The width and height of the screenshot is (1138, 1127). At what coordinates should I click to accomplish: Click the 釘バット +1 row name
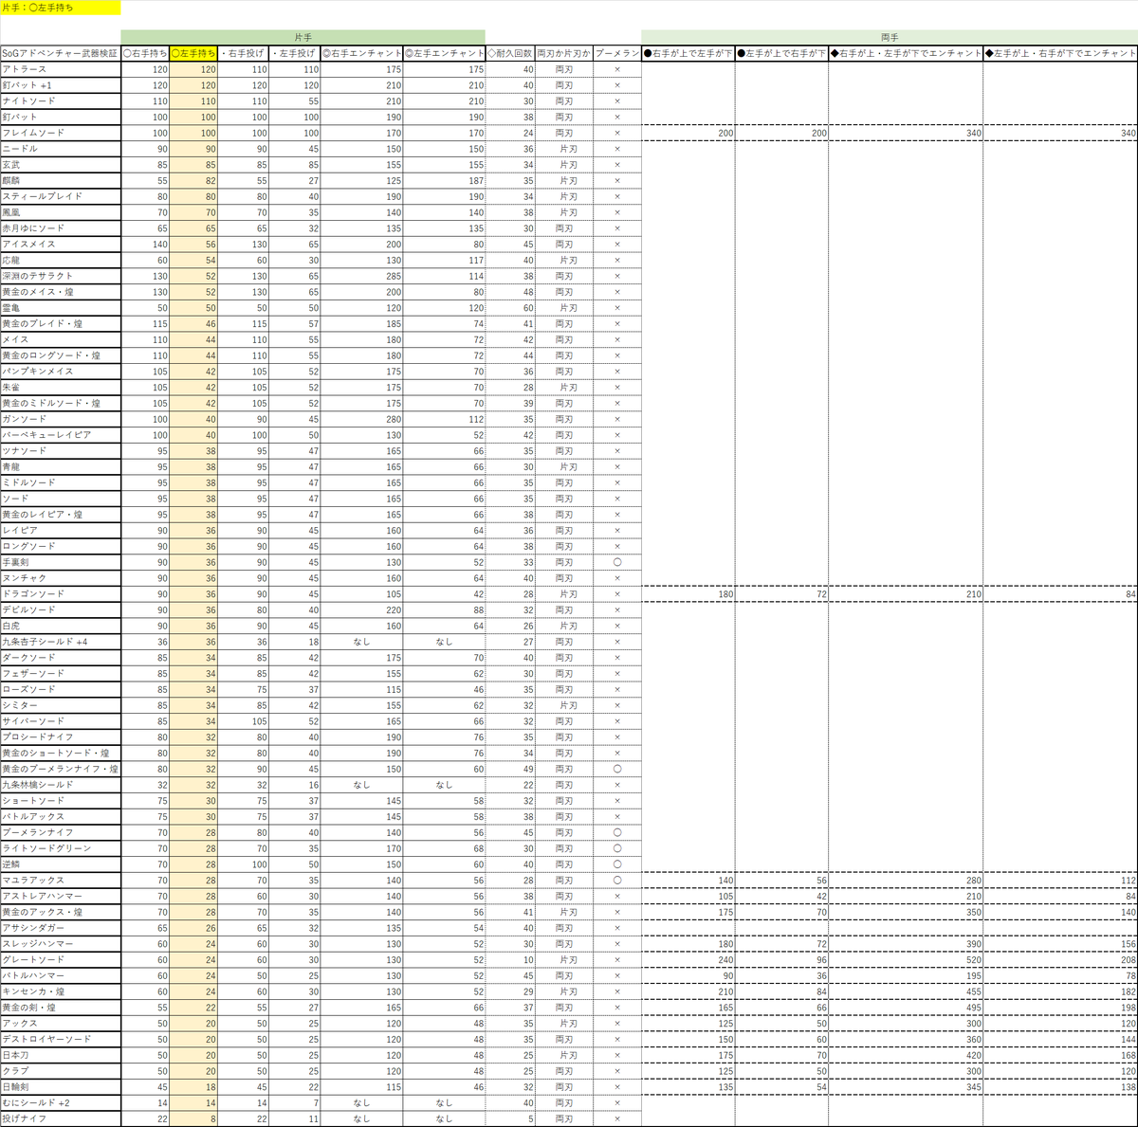[x=61, y=85]
